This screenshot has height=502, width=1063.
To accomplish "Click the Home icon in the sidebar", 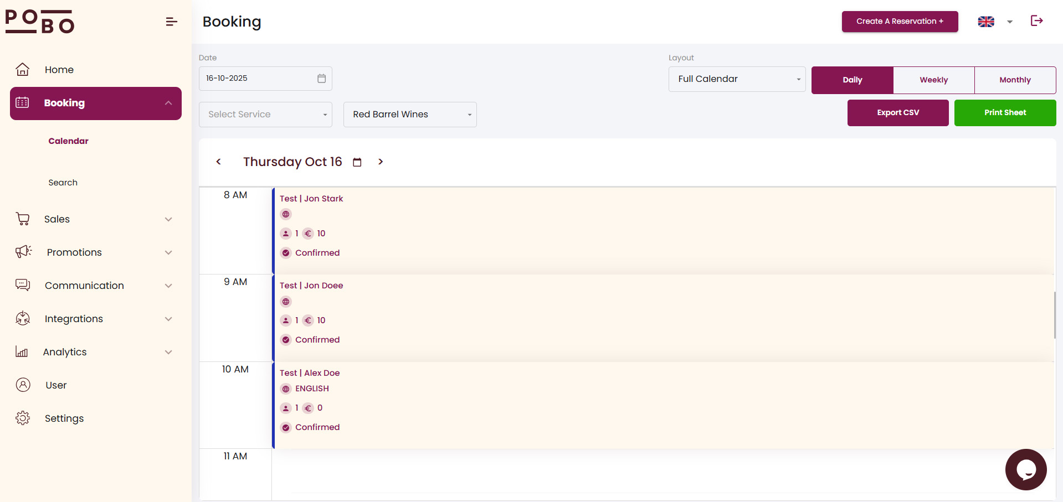I will click(x=23, y=70).
